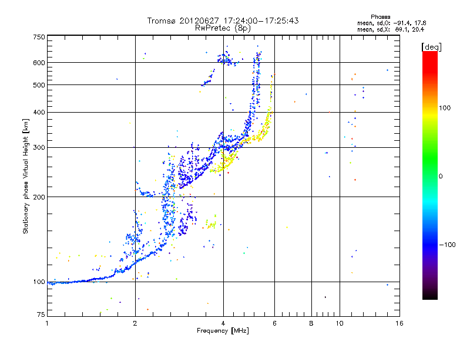Click the y-axis tick label "200"
Screen dimensions: 470x352
39,197
